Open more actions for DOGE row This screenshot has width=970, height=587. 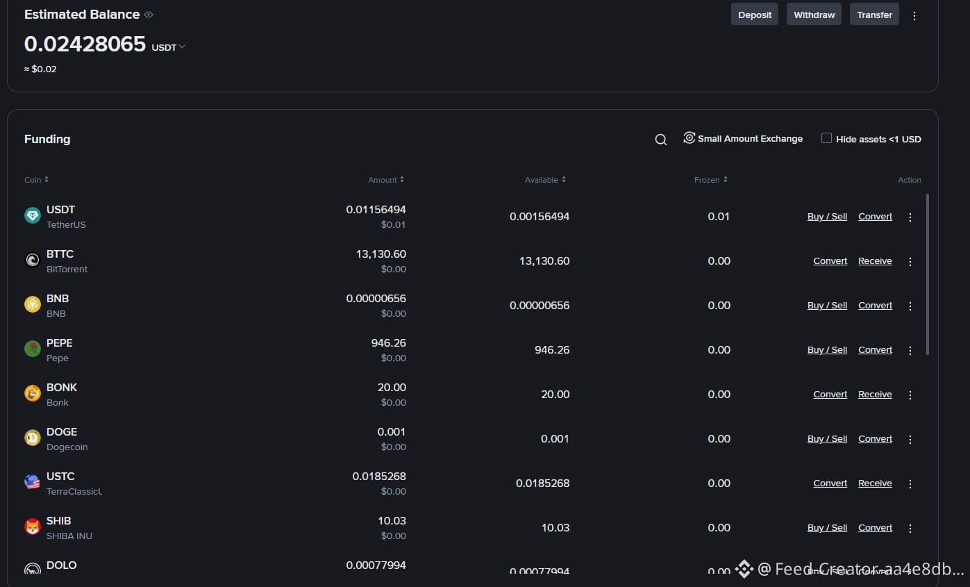click(x=910, y=440)
